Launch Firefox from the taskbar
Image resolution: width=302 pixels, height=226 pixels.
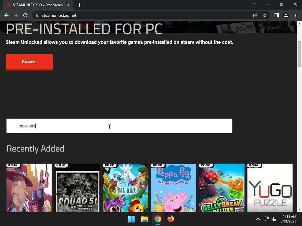[x=171, y=219]
